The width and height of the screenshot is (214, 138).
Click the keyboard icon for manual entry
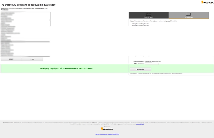coord(148,14)
